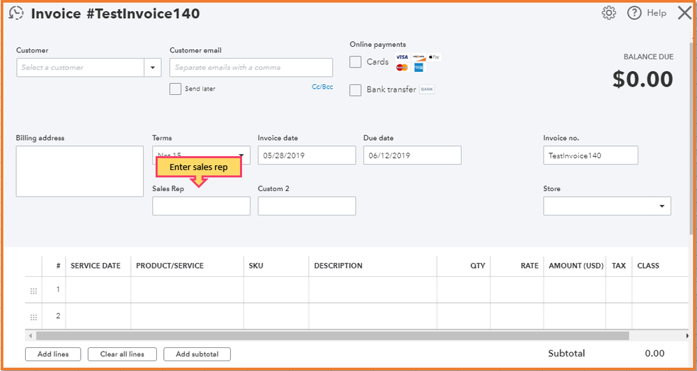Image resolution: width=697 pixels, height=371 pixels.
Task: Toggle the Send later checkbox
Action: [x=175, y=89]
